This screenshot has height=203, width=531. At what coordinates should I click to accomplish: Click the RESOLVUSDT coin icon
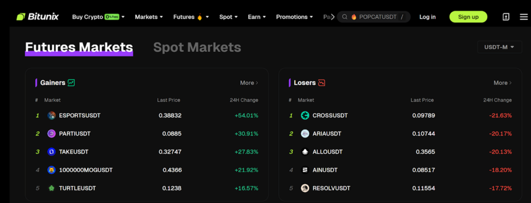305,188
